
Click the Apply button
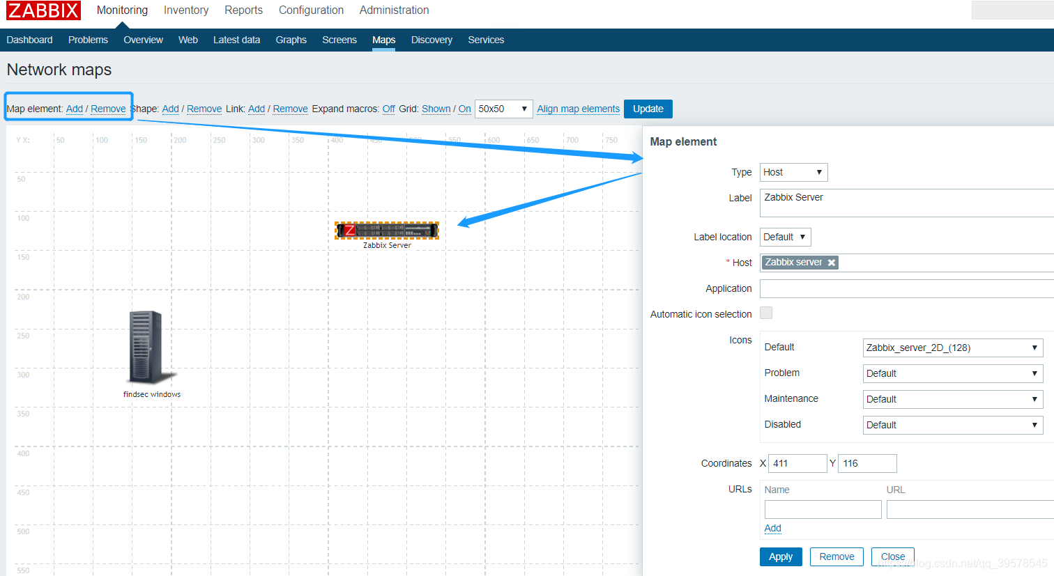pyautogui.click(x=781, y=556)
